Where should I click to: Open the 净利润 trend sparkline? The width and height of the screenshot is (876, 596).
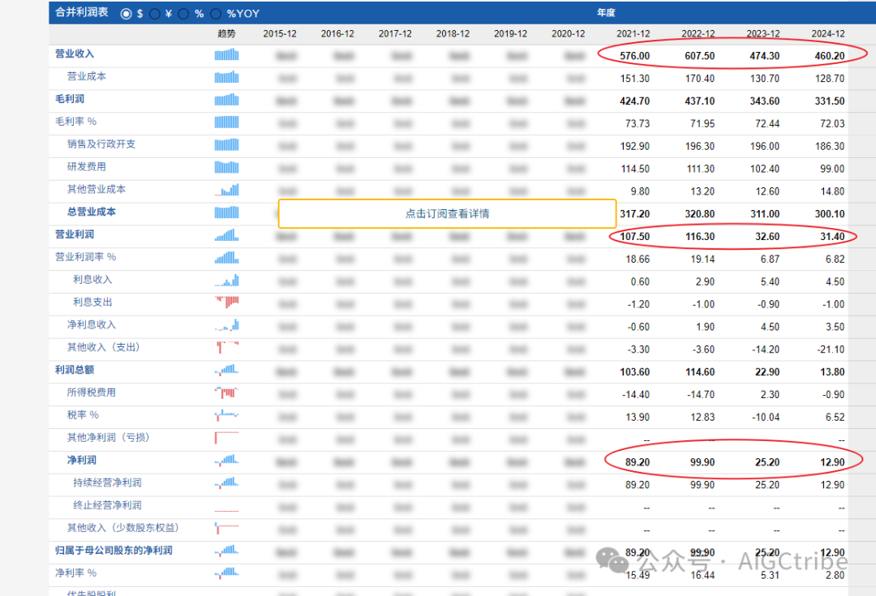227,461
